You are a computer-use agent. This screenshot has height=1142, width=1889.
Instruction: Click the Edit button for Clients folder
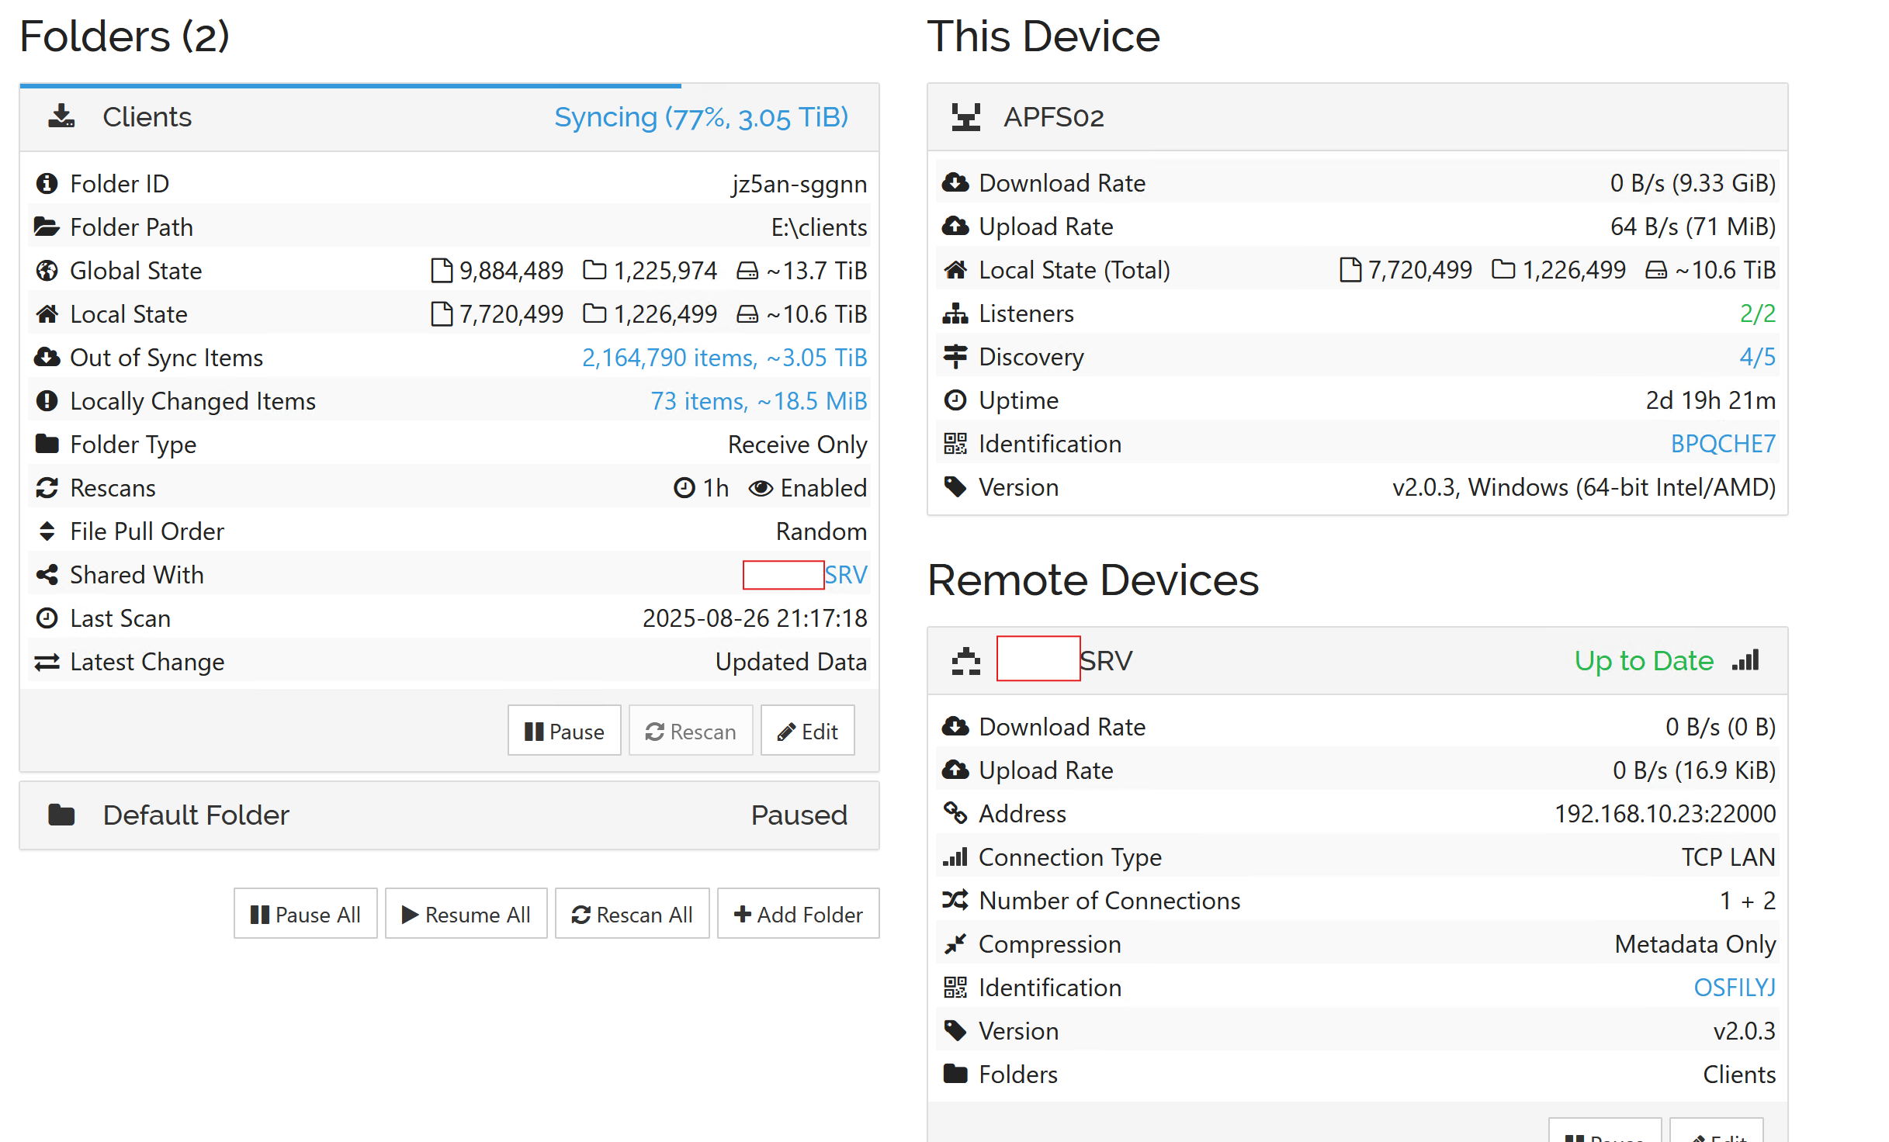coord(807,732)
